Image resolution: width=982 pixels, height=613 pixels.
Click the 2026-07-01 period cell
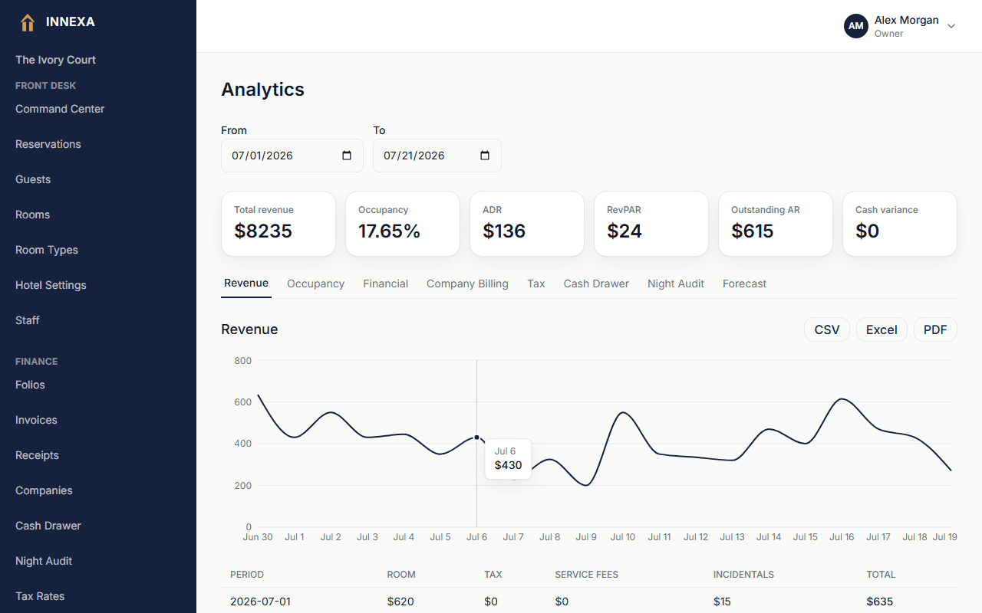click(x=261, y=602)
